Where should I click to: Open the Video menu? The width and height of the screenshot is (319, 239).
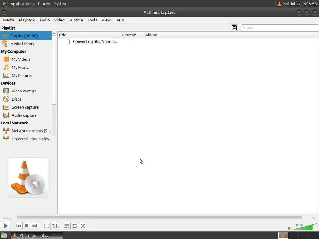pos(59,20)
